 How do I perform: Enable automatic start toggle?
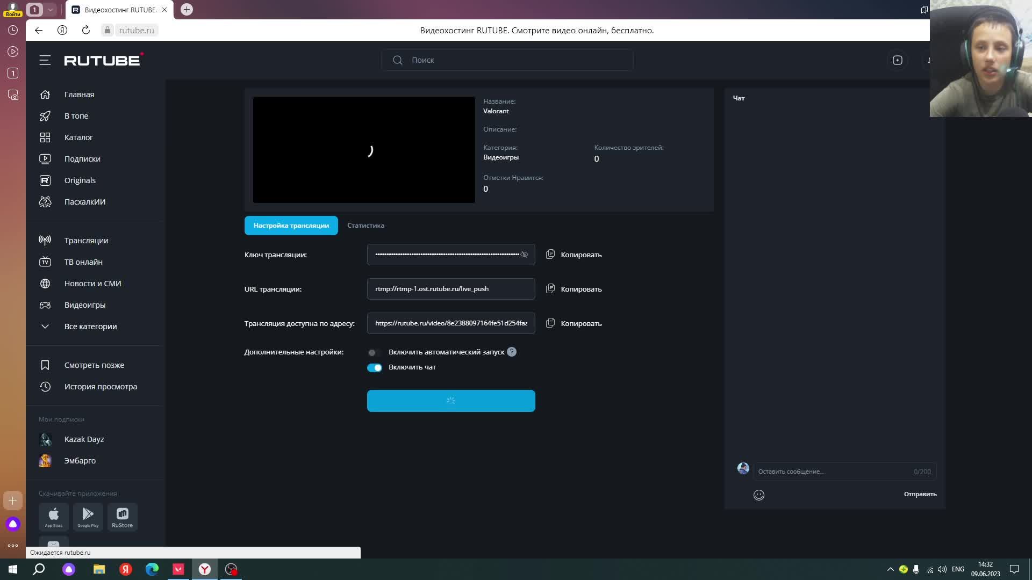coord(374,352)
